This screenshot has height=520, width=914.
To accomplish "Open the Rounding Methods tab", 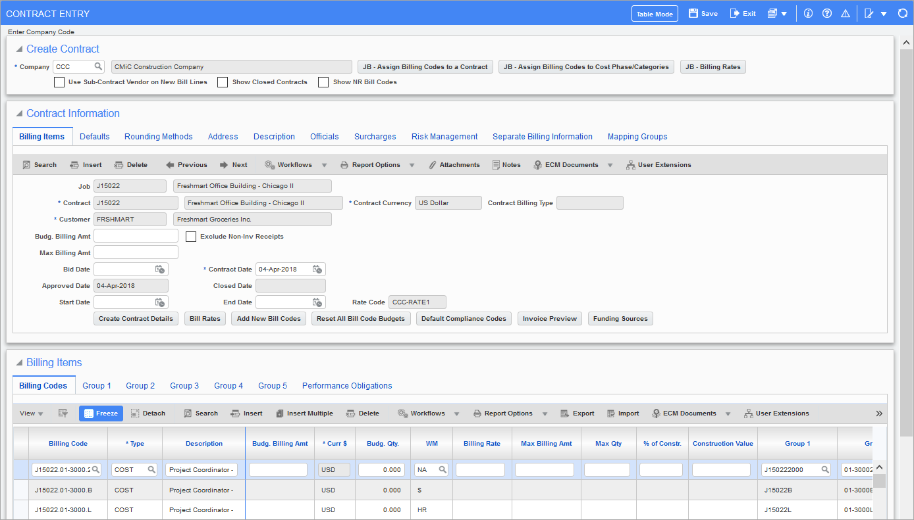I will [159, 137].
